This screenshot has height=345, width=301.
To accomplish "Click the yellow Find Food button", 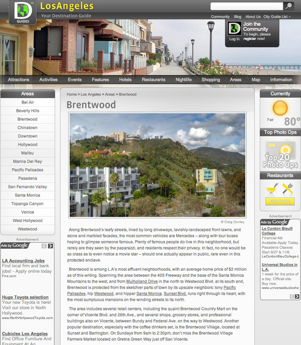I will click(x=280, y=201).
